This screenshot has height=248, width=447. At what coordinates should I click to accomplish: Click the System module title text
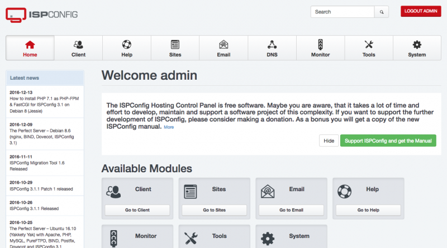click(x=299, y=236)
